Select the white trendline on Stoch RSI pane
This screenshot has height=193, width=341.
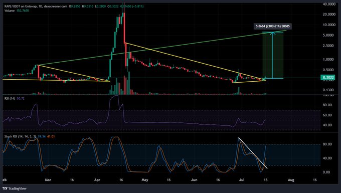253,153
